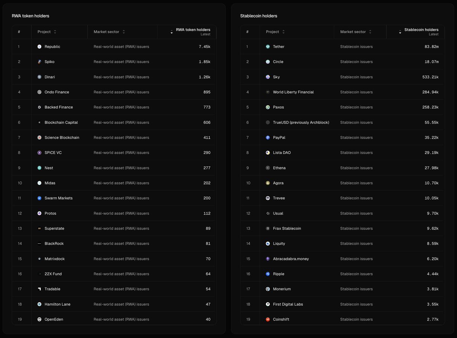Click the Abracadabra.money logo icon
Viewport: 457px width, 338px height.
click(x=268, y=259)
